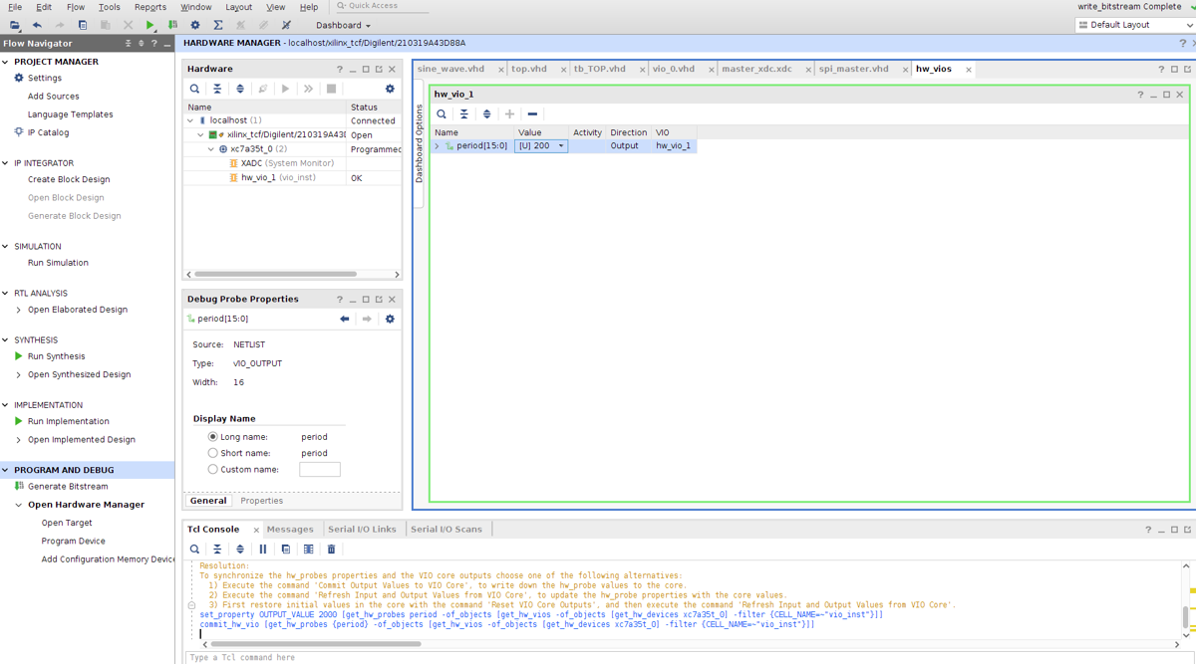Expand the period[15:0] probe row
Image resolution: width=1196 pixels, height=664 pixels.
437,146
